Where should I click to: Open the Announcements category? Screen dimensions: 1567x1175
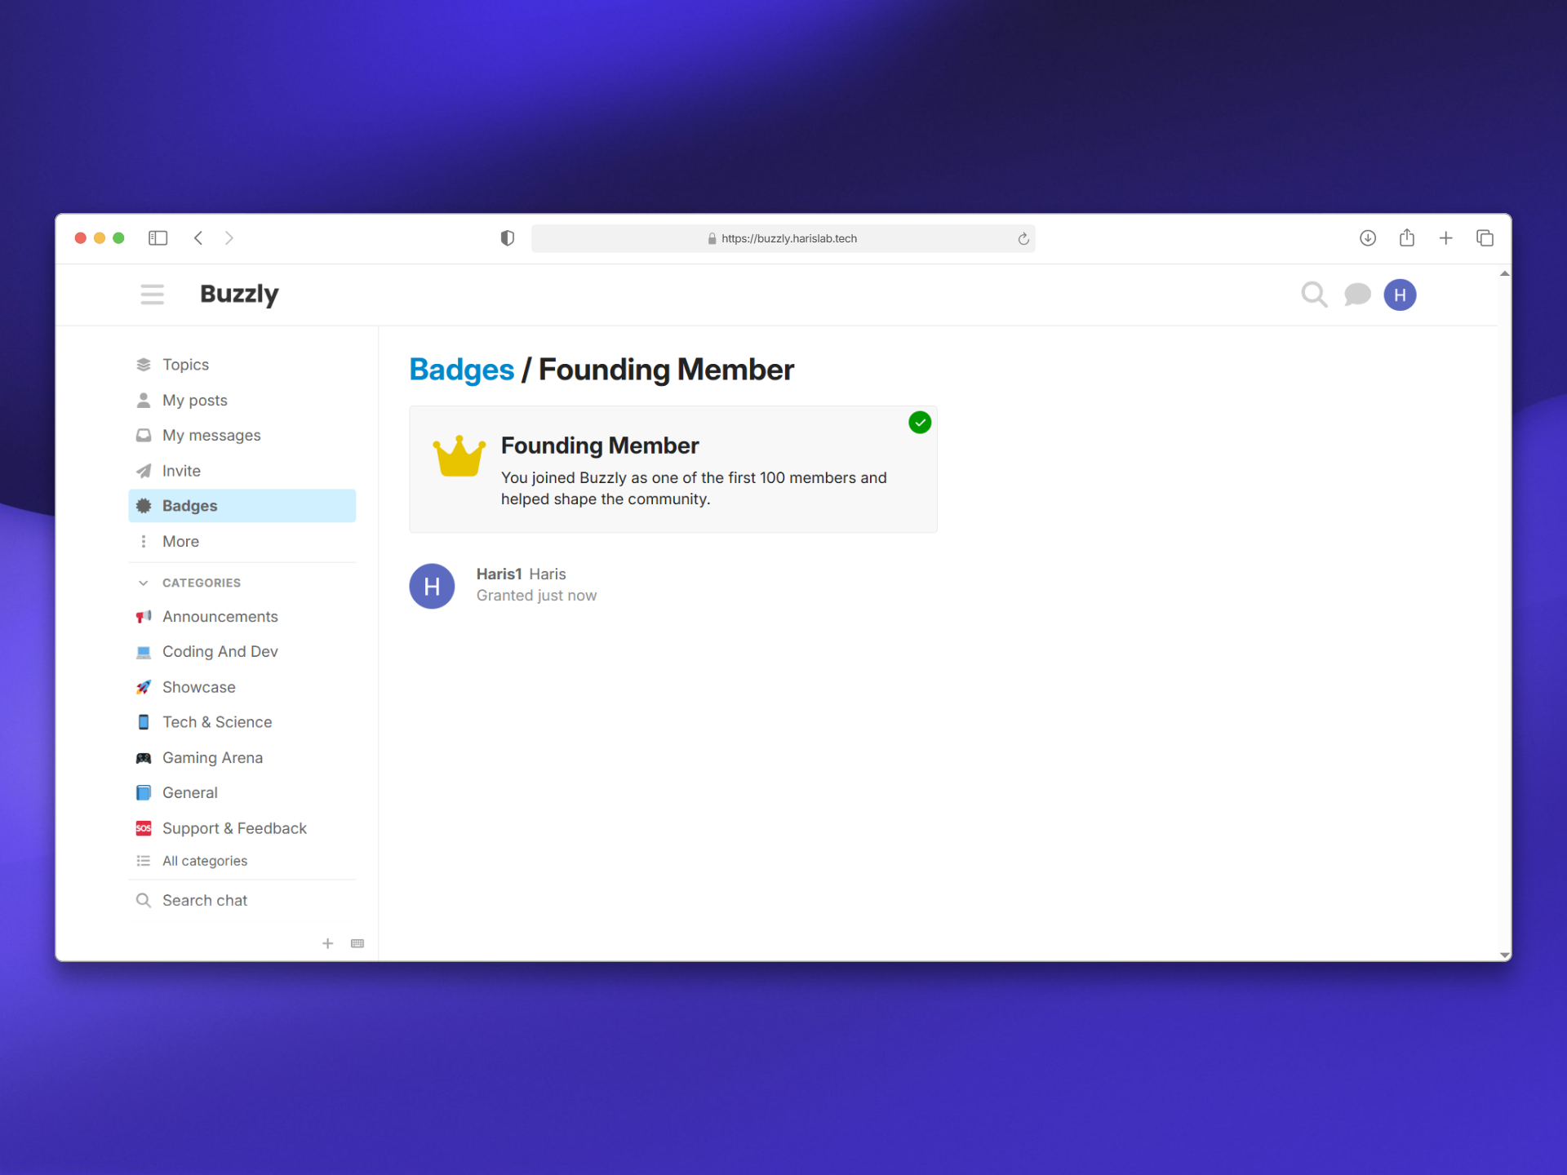(x=220, y=616)
